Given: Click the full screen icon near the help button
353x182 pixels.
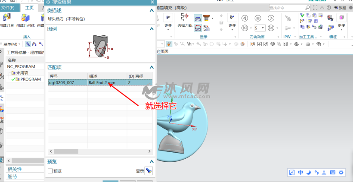Looking at the screenshot, I should (x=315, y=8).
